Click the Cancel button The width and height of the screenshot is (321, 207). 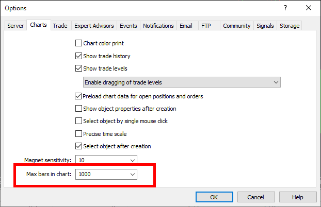(255, 197)
